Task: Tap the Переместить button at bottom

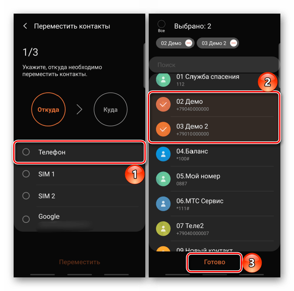Action: pyautogui.click(x=80, y=262)
